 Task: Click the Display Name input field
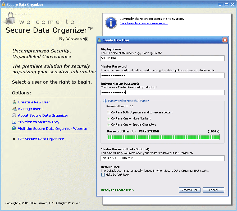point(162,58)
